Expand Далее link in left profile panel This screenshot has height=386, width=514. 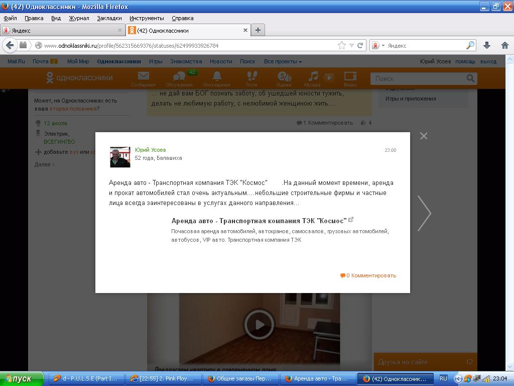pyautogui.click(x=44, y=164)
